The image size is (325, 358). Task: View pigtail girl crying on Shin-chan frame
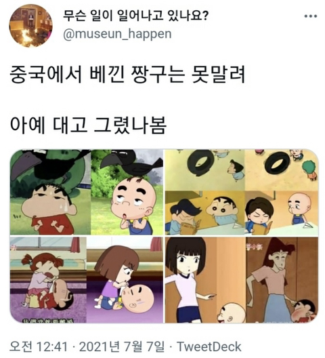point(48,279)
